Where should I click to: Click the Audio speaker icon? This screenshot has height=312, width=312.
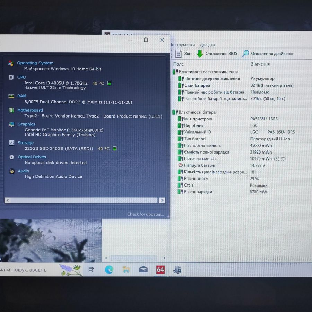click(x=12, y=171)
